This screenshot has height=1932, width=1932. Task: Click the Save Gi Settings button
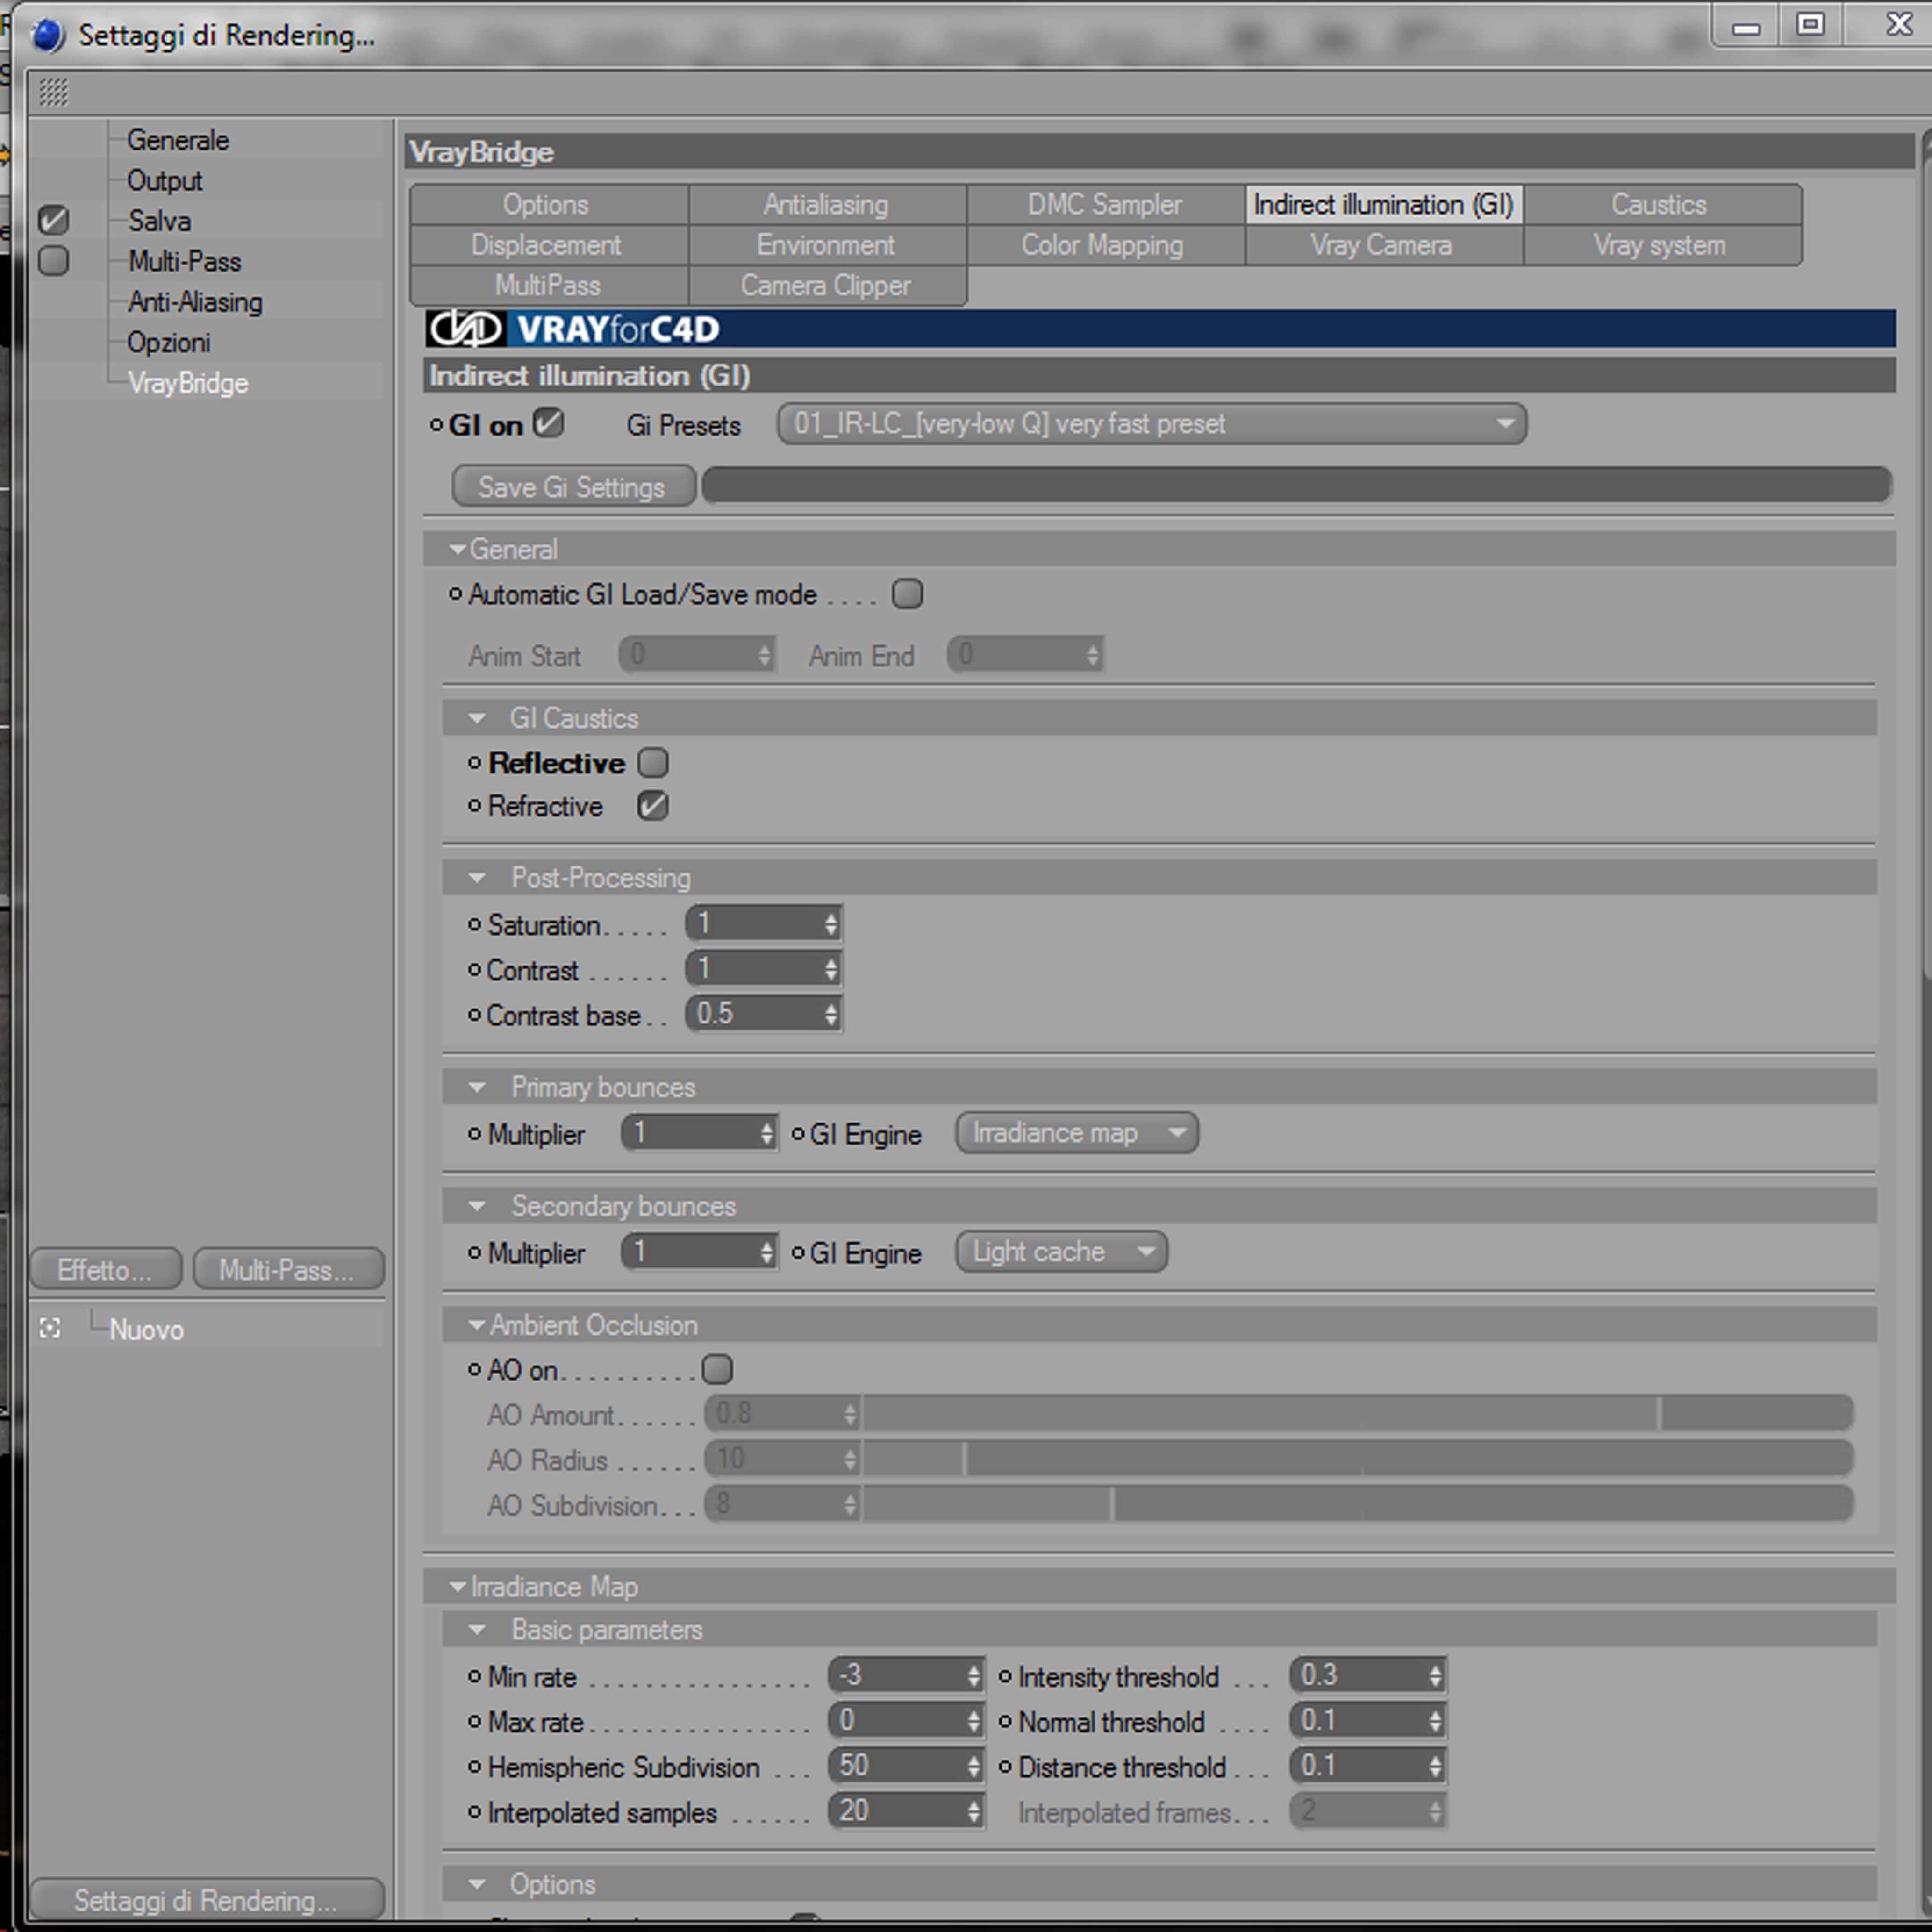pyautogui.click(x=572, y=487)
